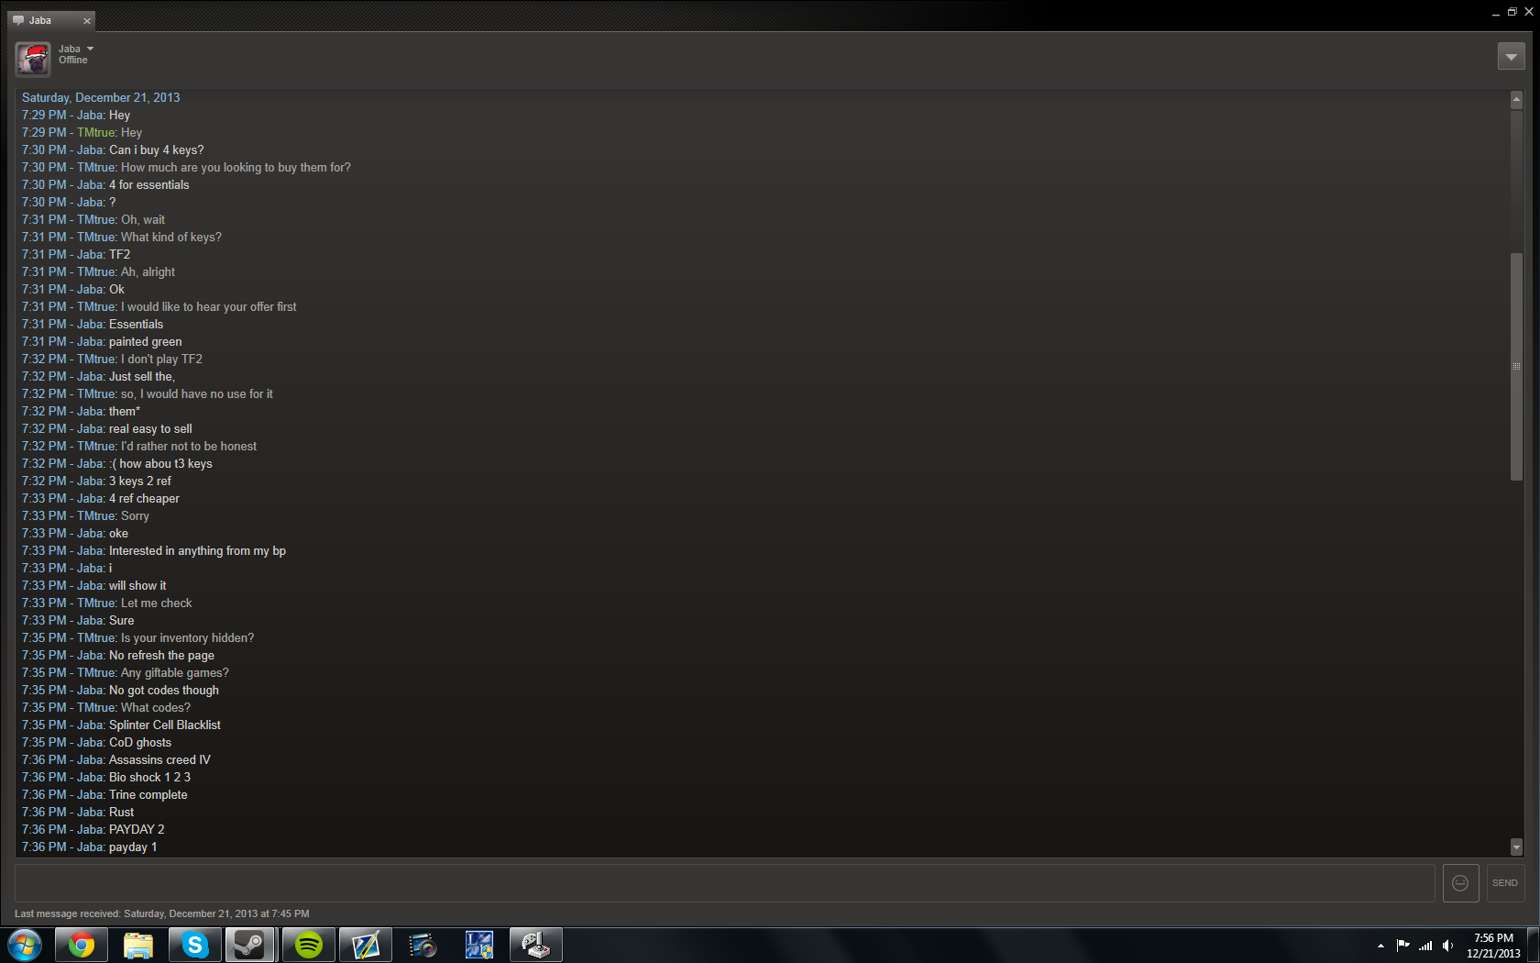1540x963 pixels.
Task: Click message 'Splinter Cell Blacklist'
Action: pyautogui.click(x=165, y=725)
